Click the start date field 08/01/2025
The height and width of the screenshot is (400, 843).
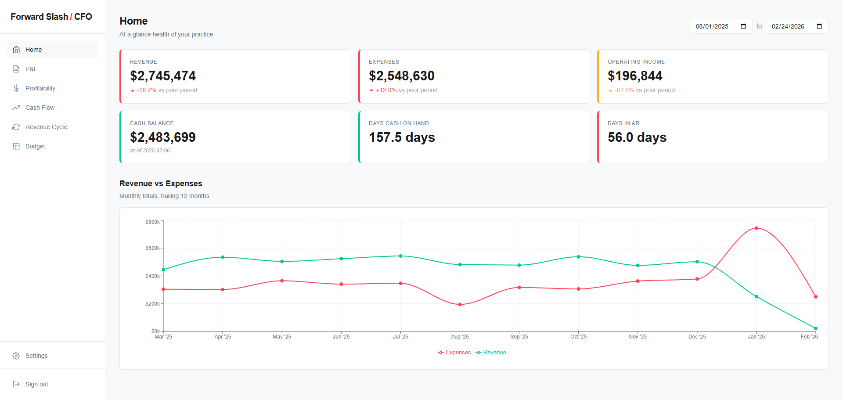click(721, 26)
